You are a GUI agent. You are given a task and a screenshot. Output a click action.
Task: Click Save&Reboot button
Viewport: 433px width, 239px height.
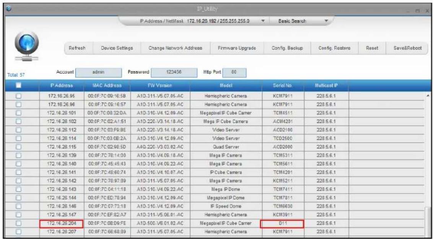coord(407,48)
